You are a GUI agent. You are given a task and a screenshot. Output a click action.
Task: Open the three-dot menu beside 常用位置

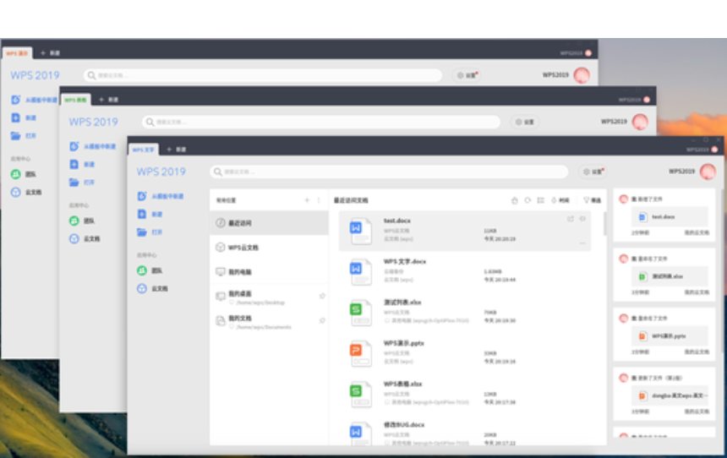[319, 200]
